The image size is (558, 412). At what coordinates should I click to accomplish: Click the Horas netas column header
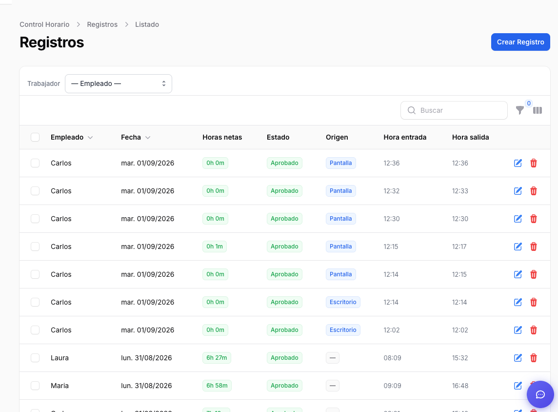pos(222,137)
